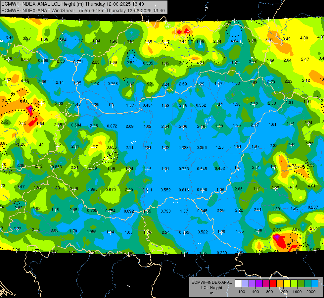Click the wind shear value 3.46

10,38
